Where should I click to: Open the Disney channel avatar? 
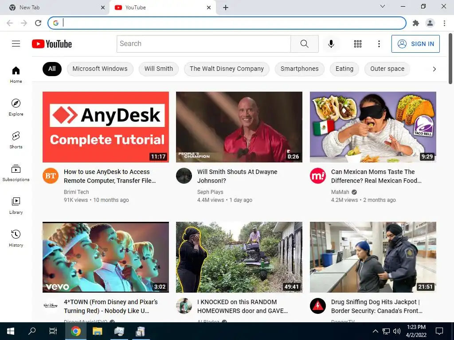tap(51, 305)
